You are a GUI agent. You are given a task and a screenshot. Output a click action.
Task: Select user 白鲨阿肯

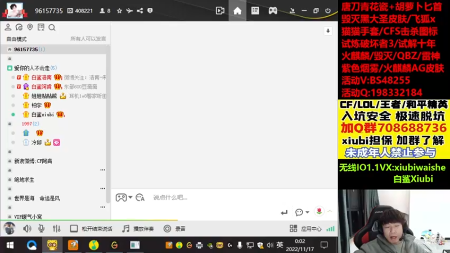point(42,87)
